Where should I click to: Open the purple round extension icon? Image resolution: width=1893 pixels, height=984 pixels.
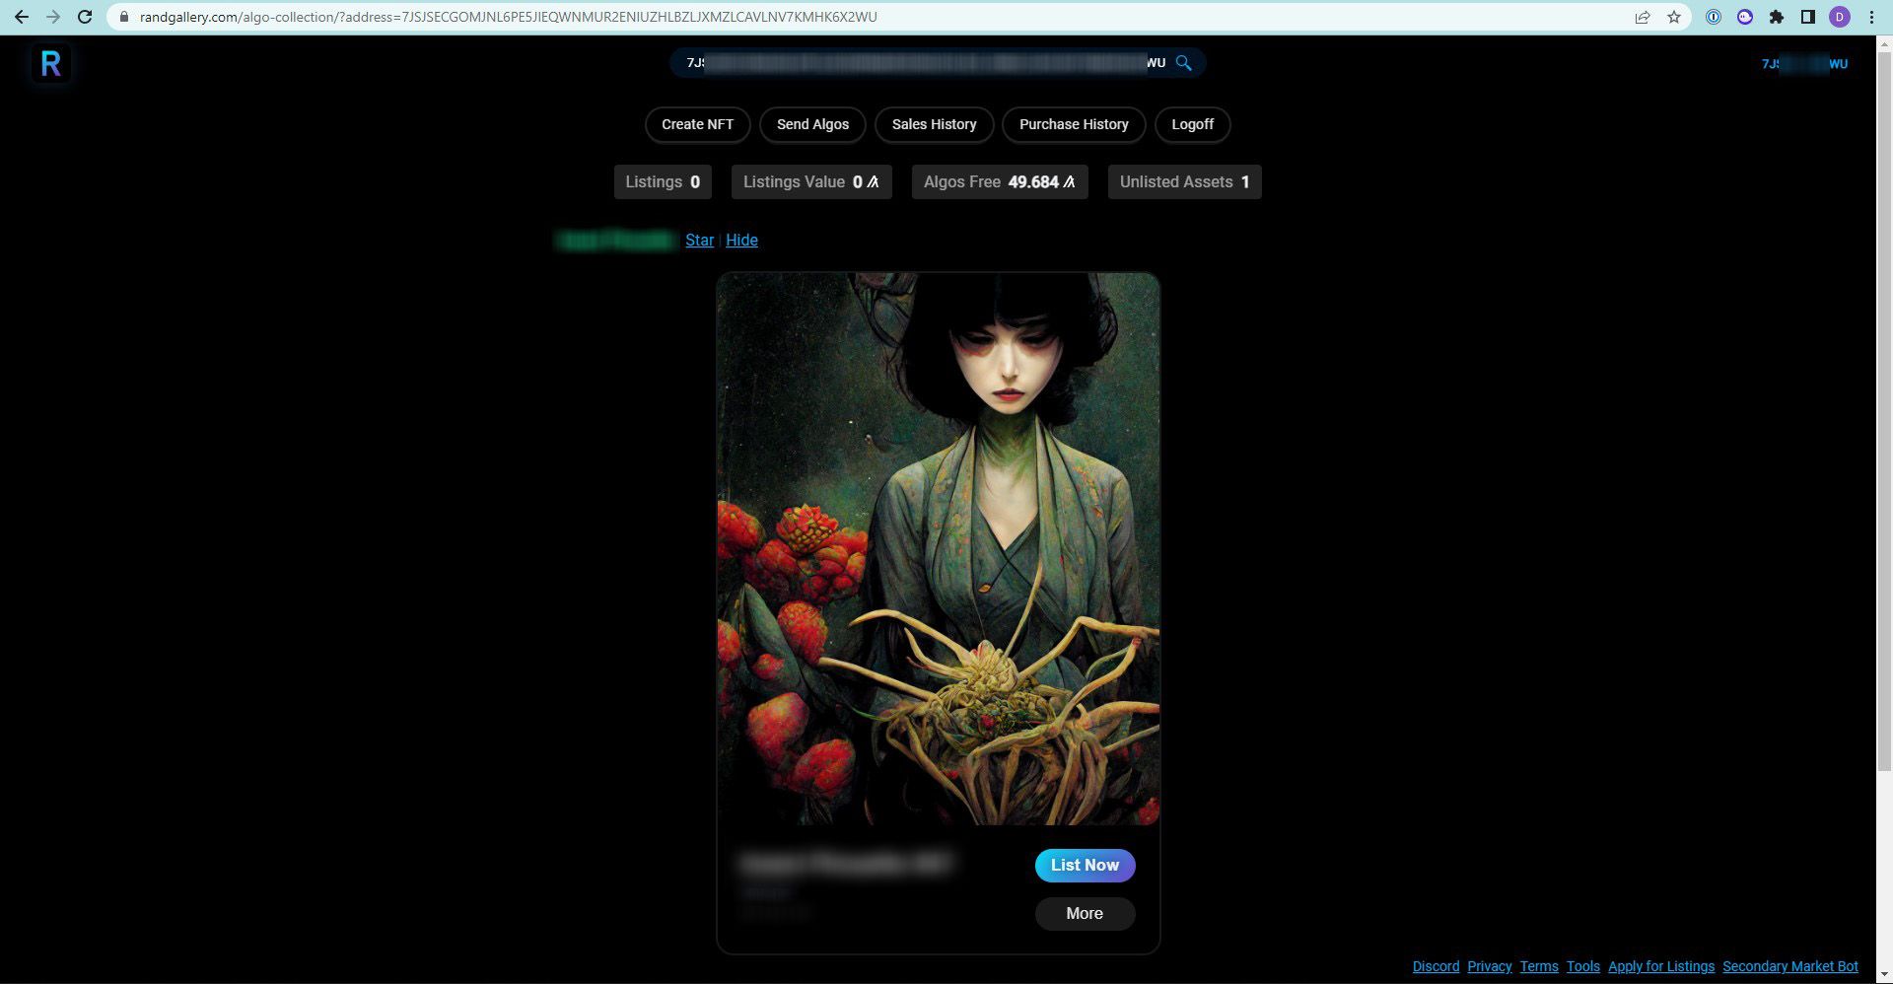(x=1745, y=17)
